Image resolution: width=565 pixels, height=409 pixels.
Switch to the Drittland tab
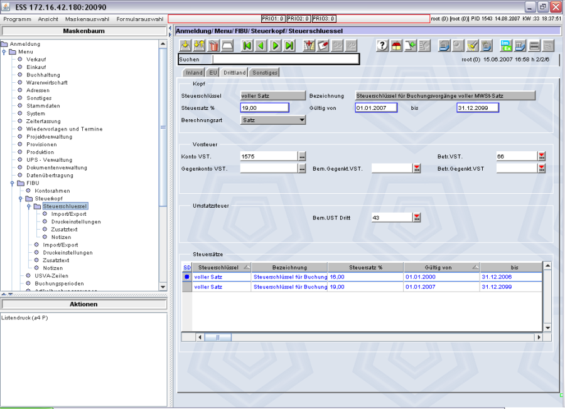[x=234, y=72]
